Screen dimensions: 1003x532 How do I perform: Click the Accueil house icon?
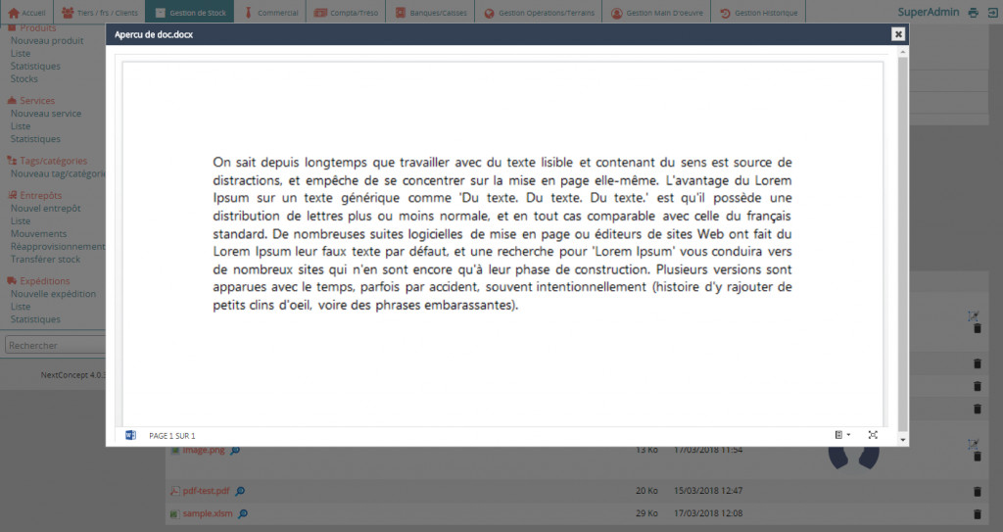[x=14, y=13]
